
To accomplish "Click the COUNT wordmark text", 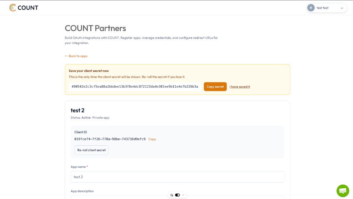I will click(28, 8).
